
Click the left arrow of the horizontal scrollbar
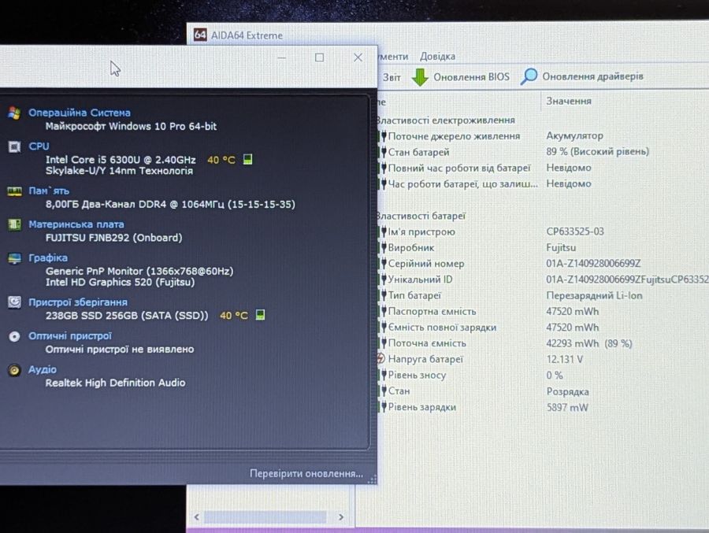(x=196, y=516)
